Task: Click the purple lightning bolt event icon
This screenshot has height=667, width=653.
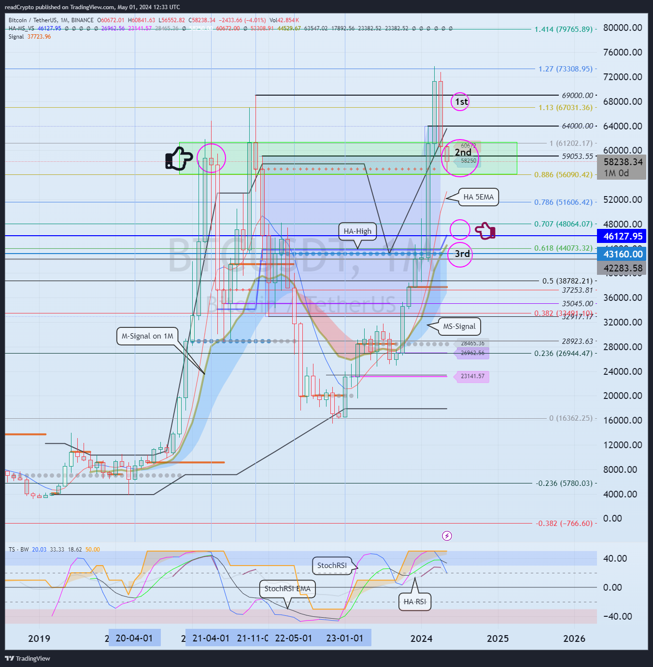Action: click(447, 536)
